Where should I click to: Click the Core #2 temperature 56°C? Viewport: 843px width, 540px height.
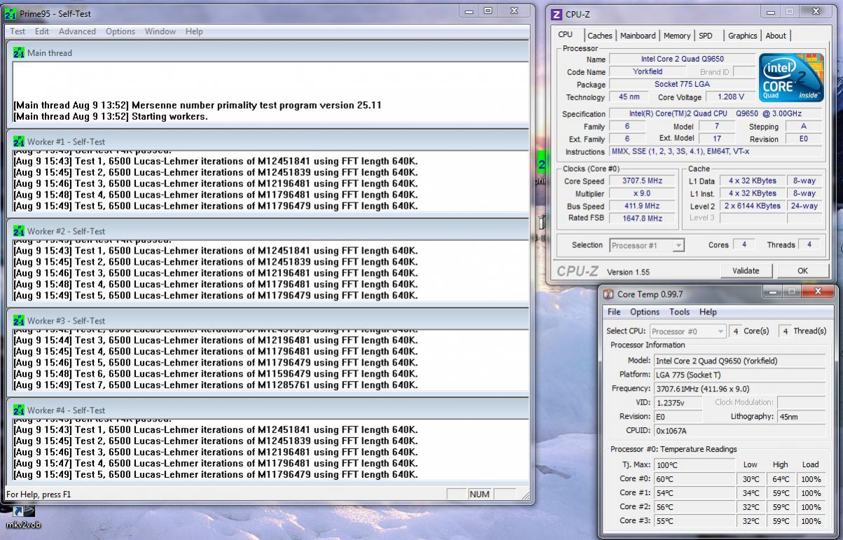(694, 507)
